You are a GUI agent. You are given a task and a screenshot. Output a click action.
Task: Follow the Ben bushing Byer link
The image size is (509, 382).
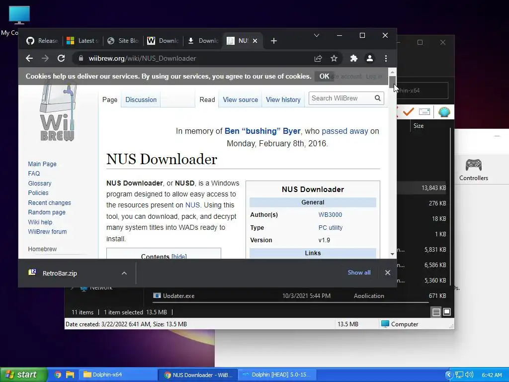pos(262,131)
